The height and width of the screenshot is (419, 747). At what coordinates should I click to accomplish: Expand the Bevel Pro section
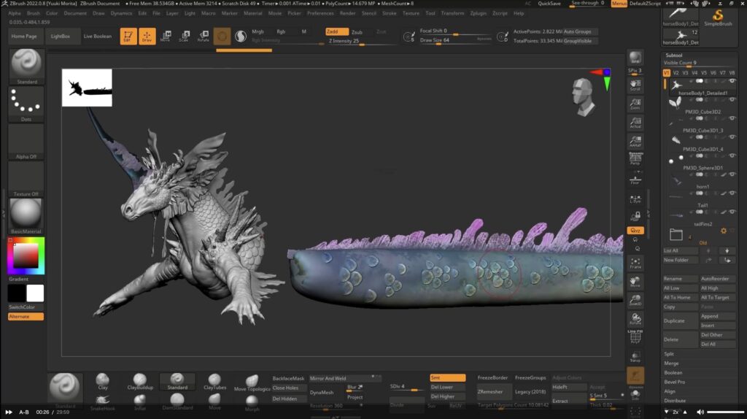(675, 382)
